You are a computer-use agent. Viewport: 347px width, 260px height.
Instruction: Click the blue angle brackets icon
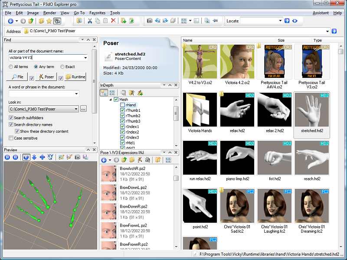click(295, 21)
